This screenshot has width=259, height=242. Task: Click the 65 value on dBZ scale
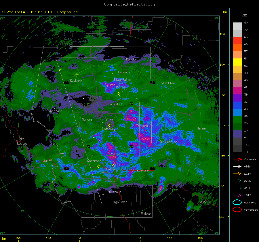[x=246, y=37]
